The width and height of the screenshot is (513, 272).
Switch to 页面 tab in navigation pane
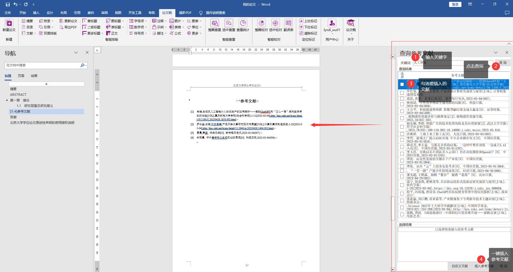pos(21,76)
